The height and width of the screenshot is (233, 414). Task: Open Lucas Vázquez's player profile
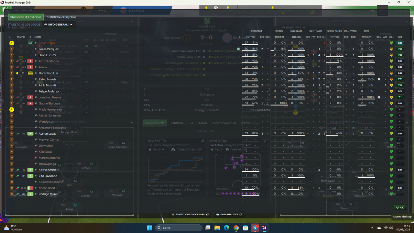(49, 49)
